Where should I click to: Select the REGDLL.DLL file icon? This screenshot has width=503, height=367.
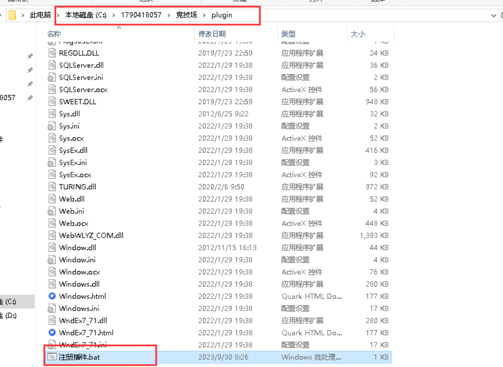pos(52,53)
